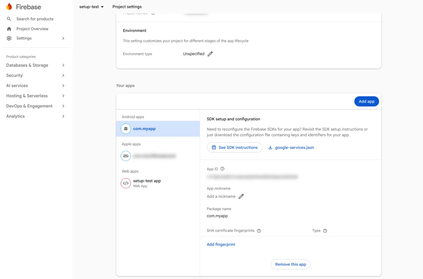Click the help icon beside Type

click(325, 231)
